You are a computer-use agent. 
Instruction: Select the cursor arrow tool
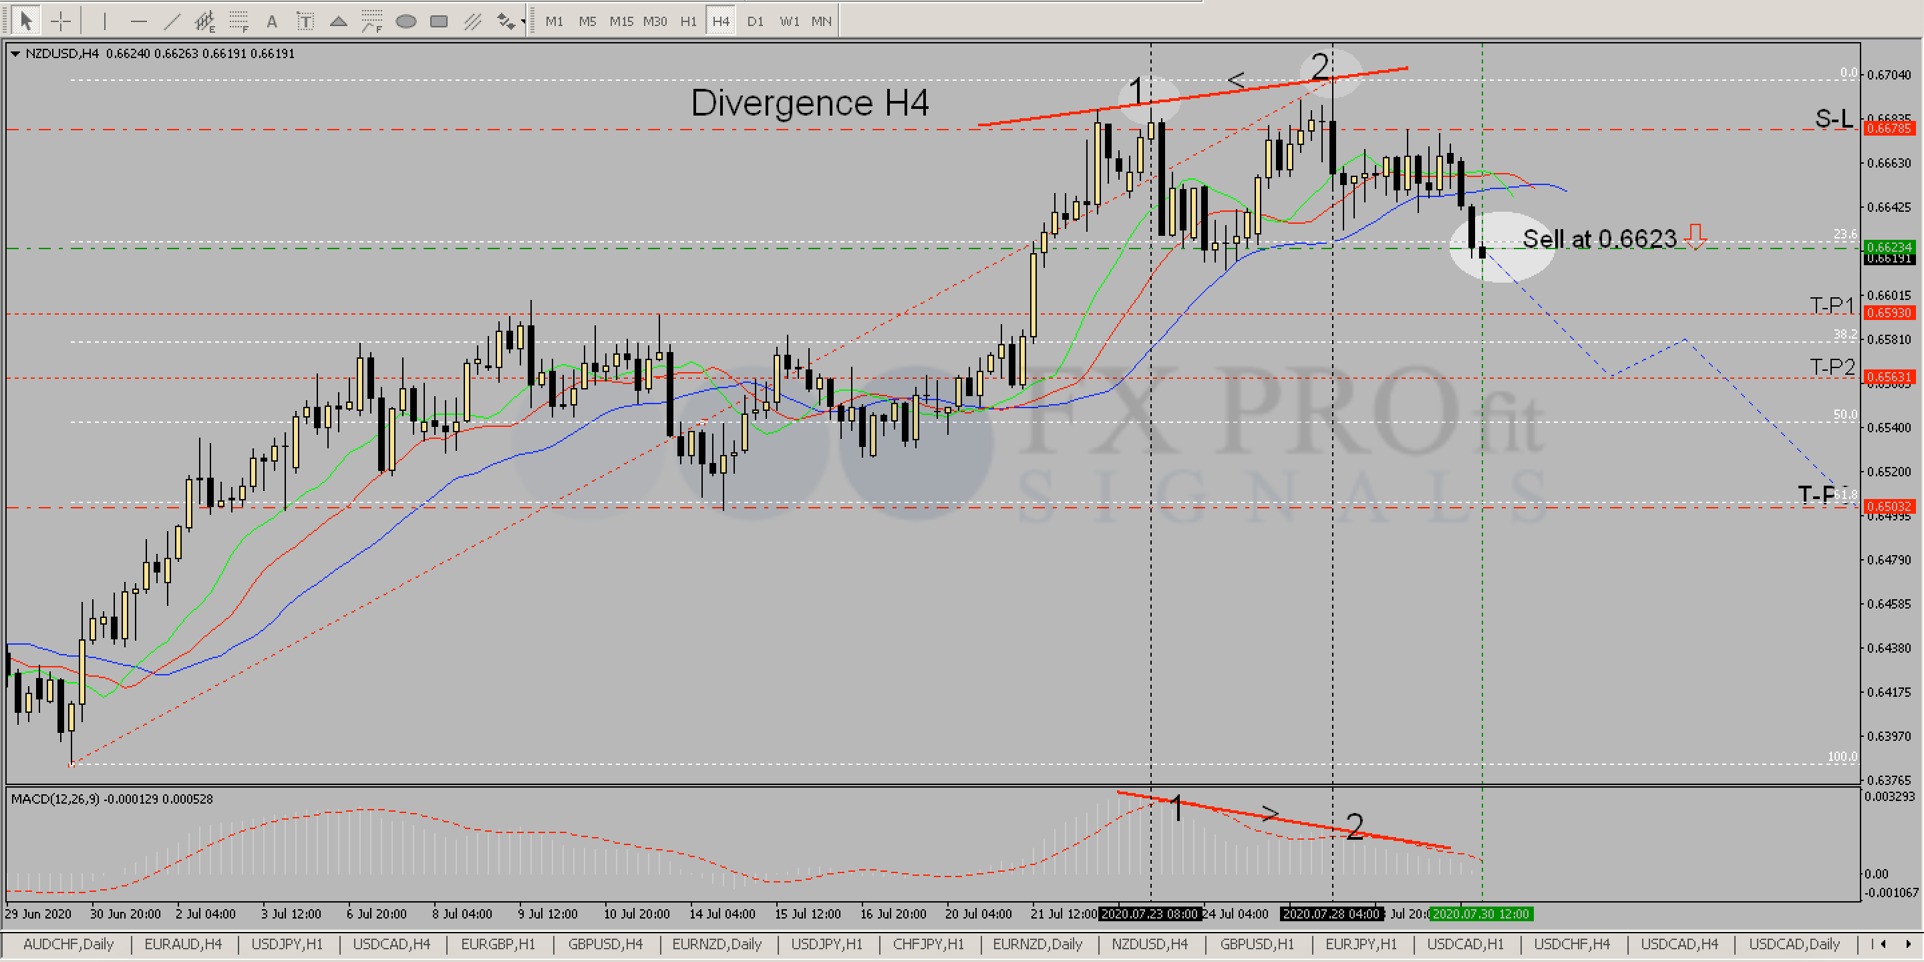tap(25, 21)
